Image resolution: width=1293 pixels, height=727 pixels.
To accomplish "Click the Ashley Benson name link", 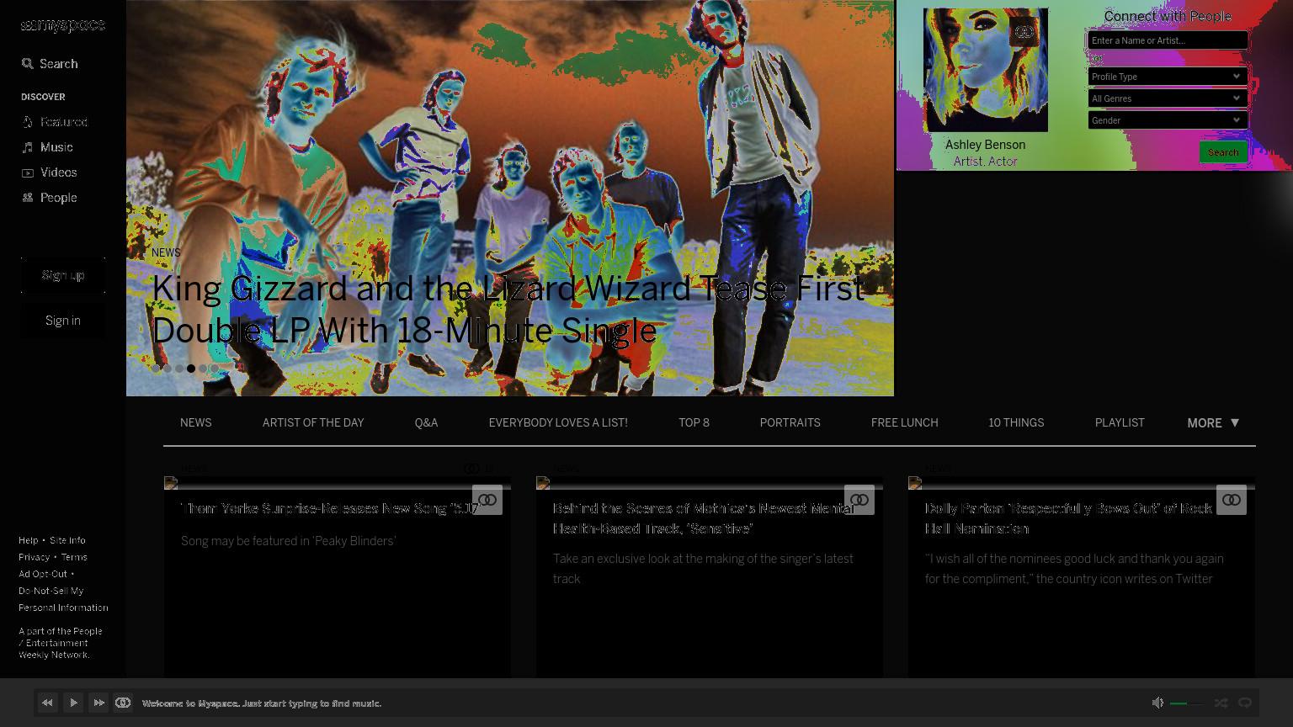I will (x=985, y=145).
